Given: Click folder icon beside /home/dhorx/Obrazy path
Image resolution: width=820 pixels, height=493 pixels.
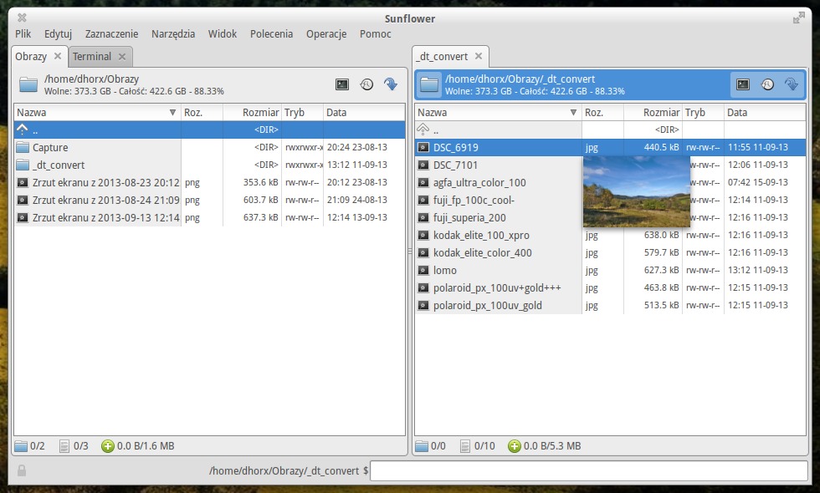Looking at the screenshot, I should click(x=28, y=84).
